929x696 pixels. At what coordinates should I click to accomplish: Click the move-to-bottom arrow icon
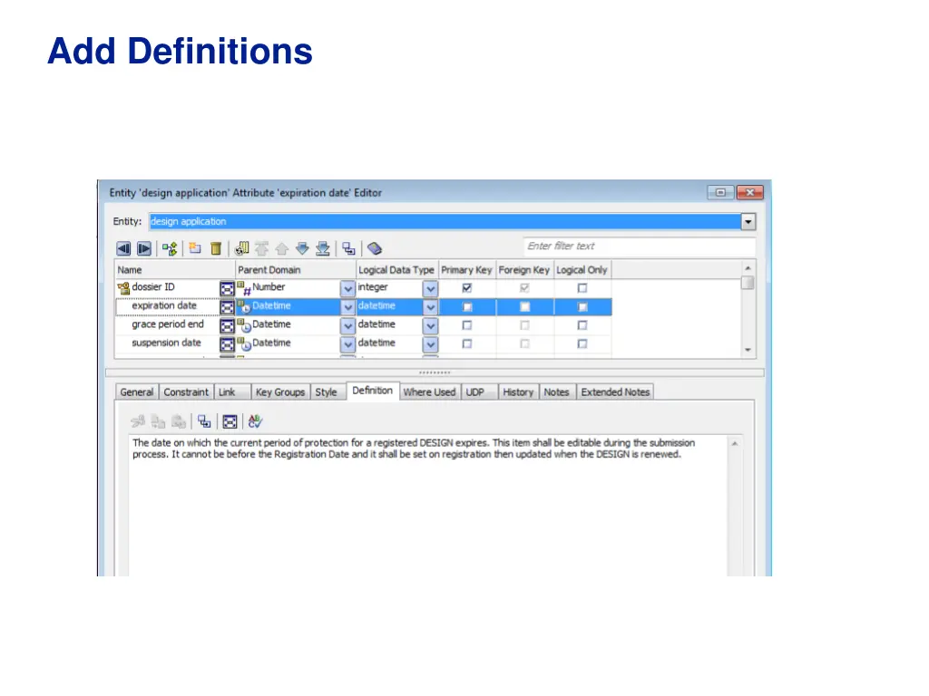(322, 248)
